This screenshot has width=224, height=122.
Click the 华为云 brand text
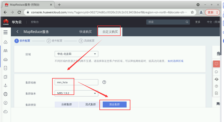tap(17, 22)
